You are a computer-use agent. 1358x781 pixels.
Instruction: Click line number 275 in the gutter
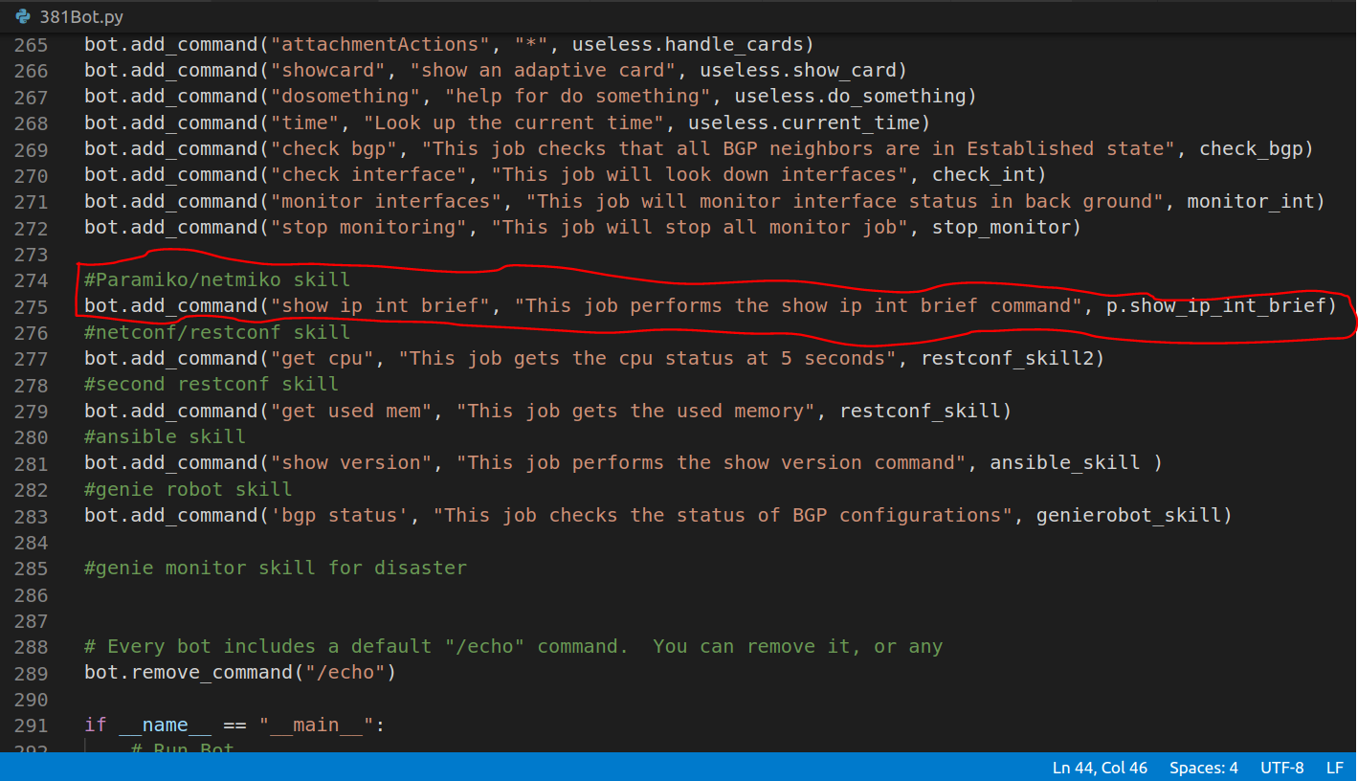[32, 306]
